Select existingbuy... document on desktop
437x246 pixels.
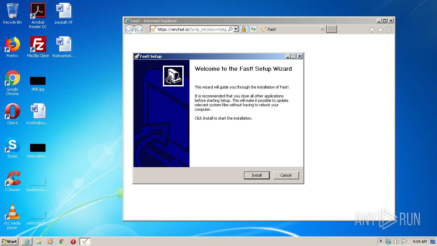38,114
